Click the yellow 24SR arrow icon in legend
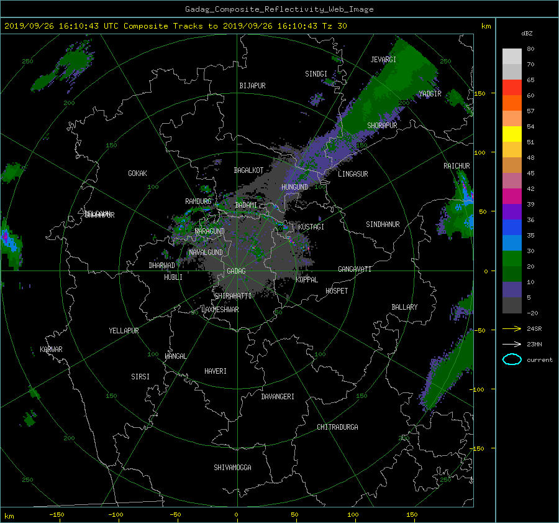 (512, 329)
